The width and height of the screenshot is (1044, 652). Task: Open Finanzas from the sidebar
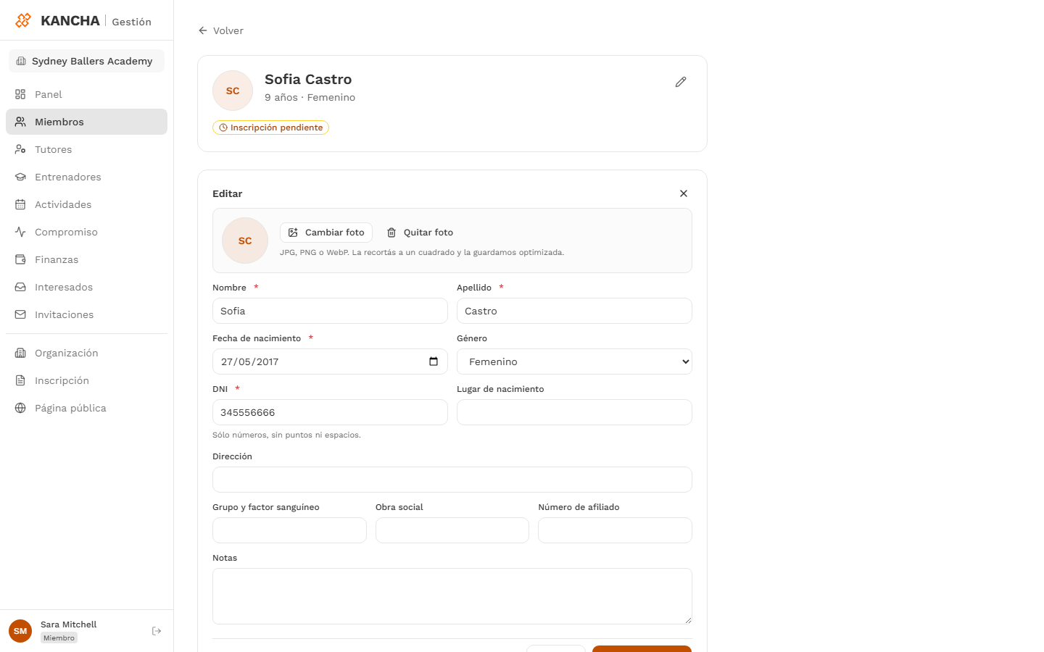tap(86, 259)
